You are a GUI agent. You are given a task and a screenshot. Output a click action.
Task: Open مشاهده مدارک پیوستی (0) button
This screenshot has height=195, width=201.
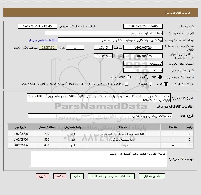pyautogui.click(x=112, y=176)
